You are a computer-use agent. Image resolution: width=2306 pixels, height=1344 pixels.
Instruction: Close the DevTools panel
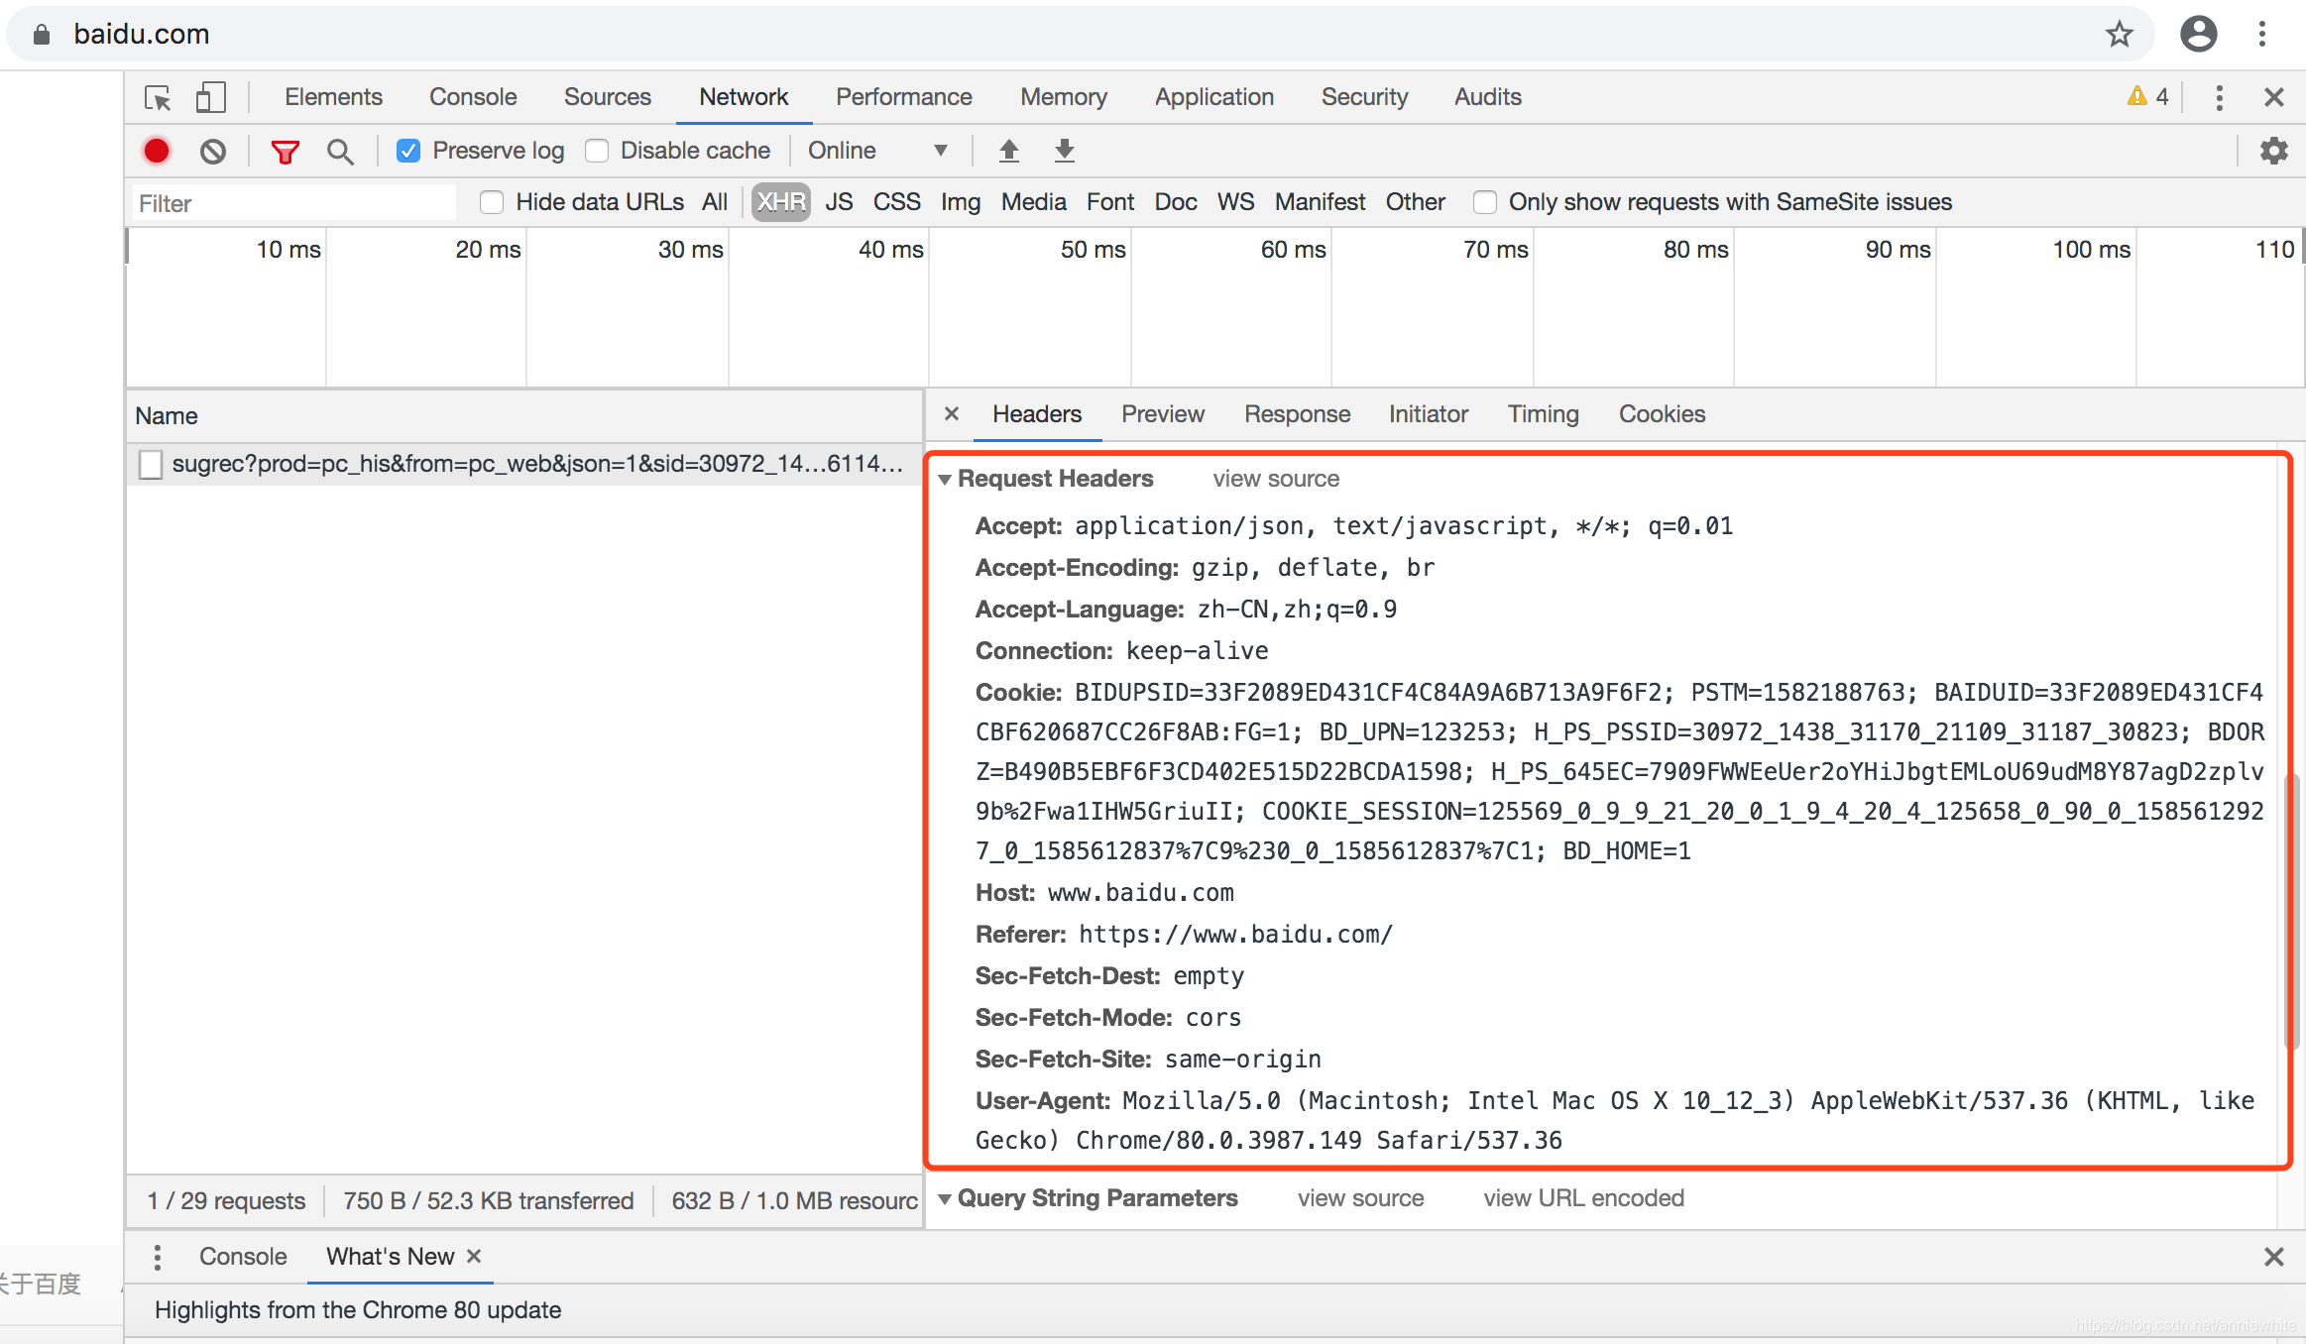tap(2274, 97)
